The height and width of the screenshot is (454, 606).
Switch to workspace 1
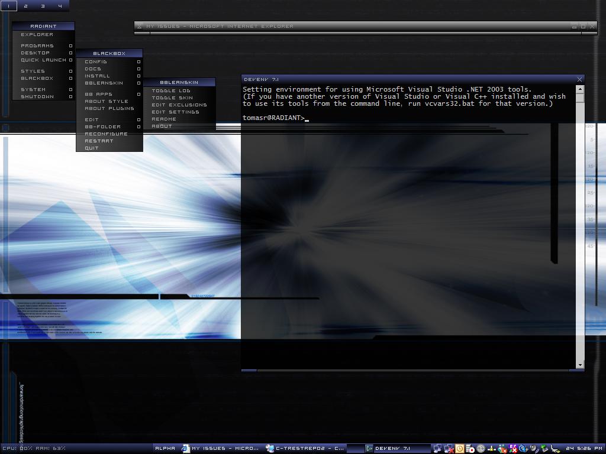(9, 6)
